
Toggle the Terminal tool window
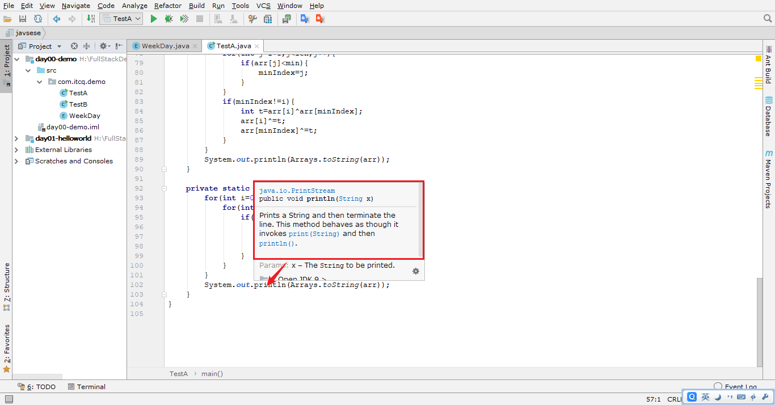(87, 387)
